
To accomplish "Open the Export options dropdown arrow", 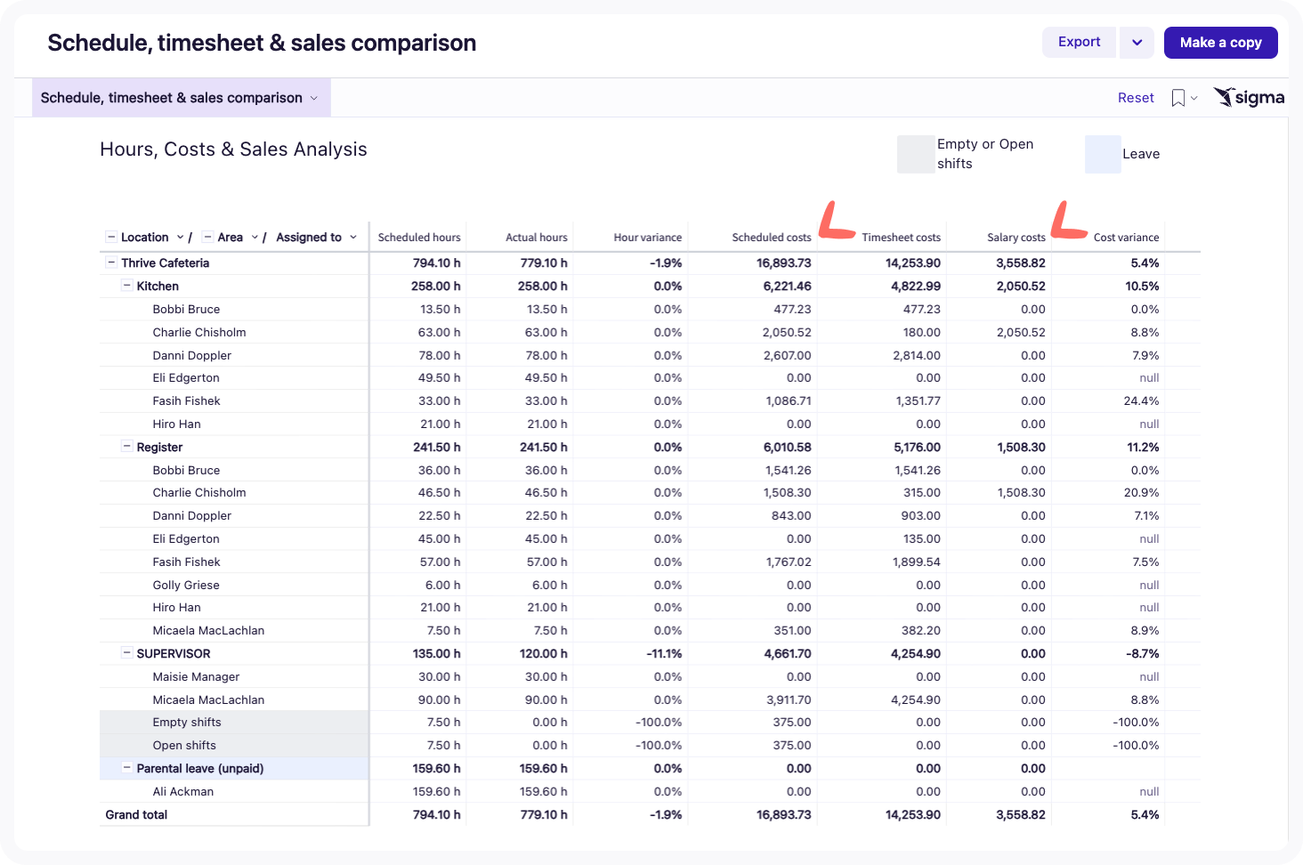I will [x=1137, y=43].
